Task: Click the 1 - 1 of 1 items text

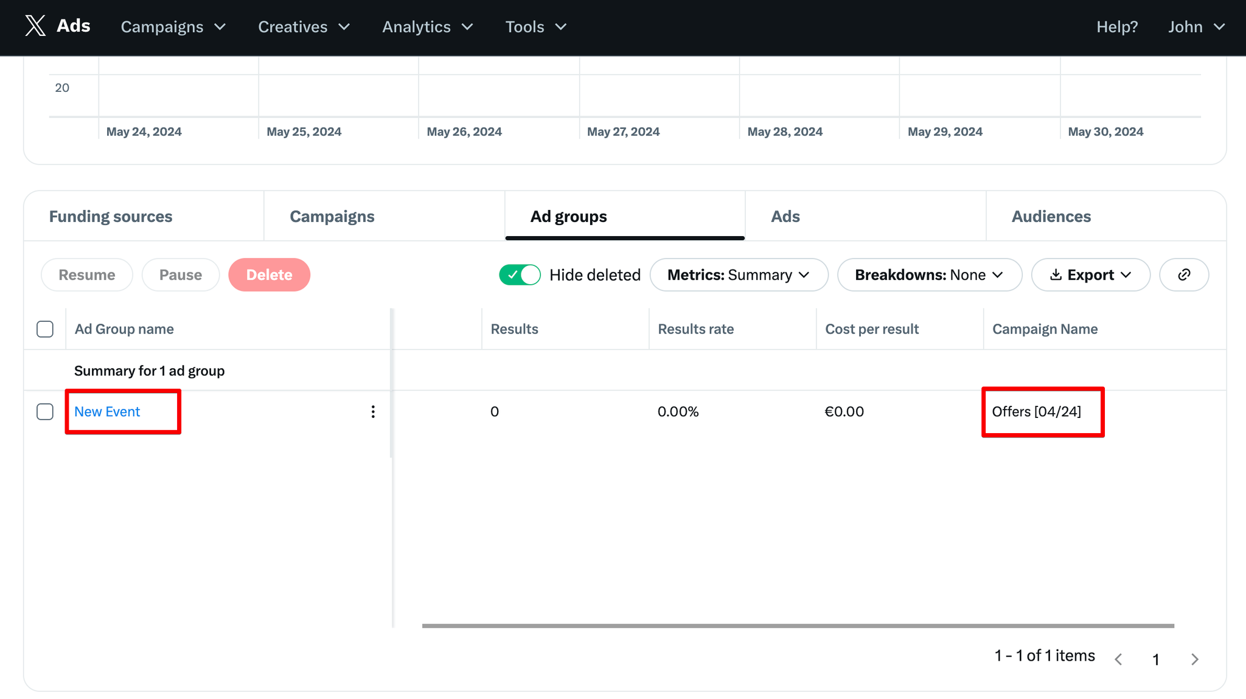Action: (x=1045, y=656)
